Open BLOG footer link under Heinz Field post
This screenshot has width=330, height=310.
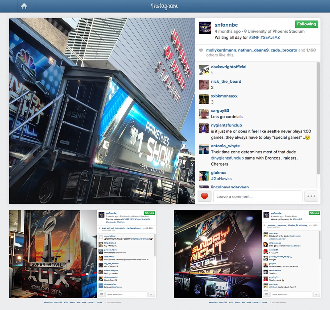(x=231, y=302)
